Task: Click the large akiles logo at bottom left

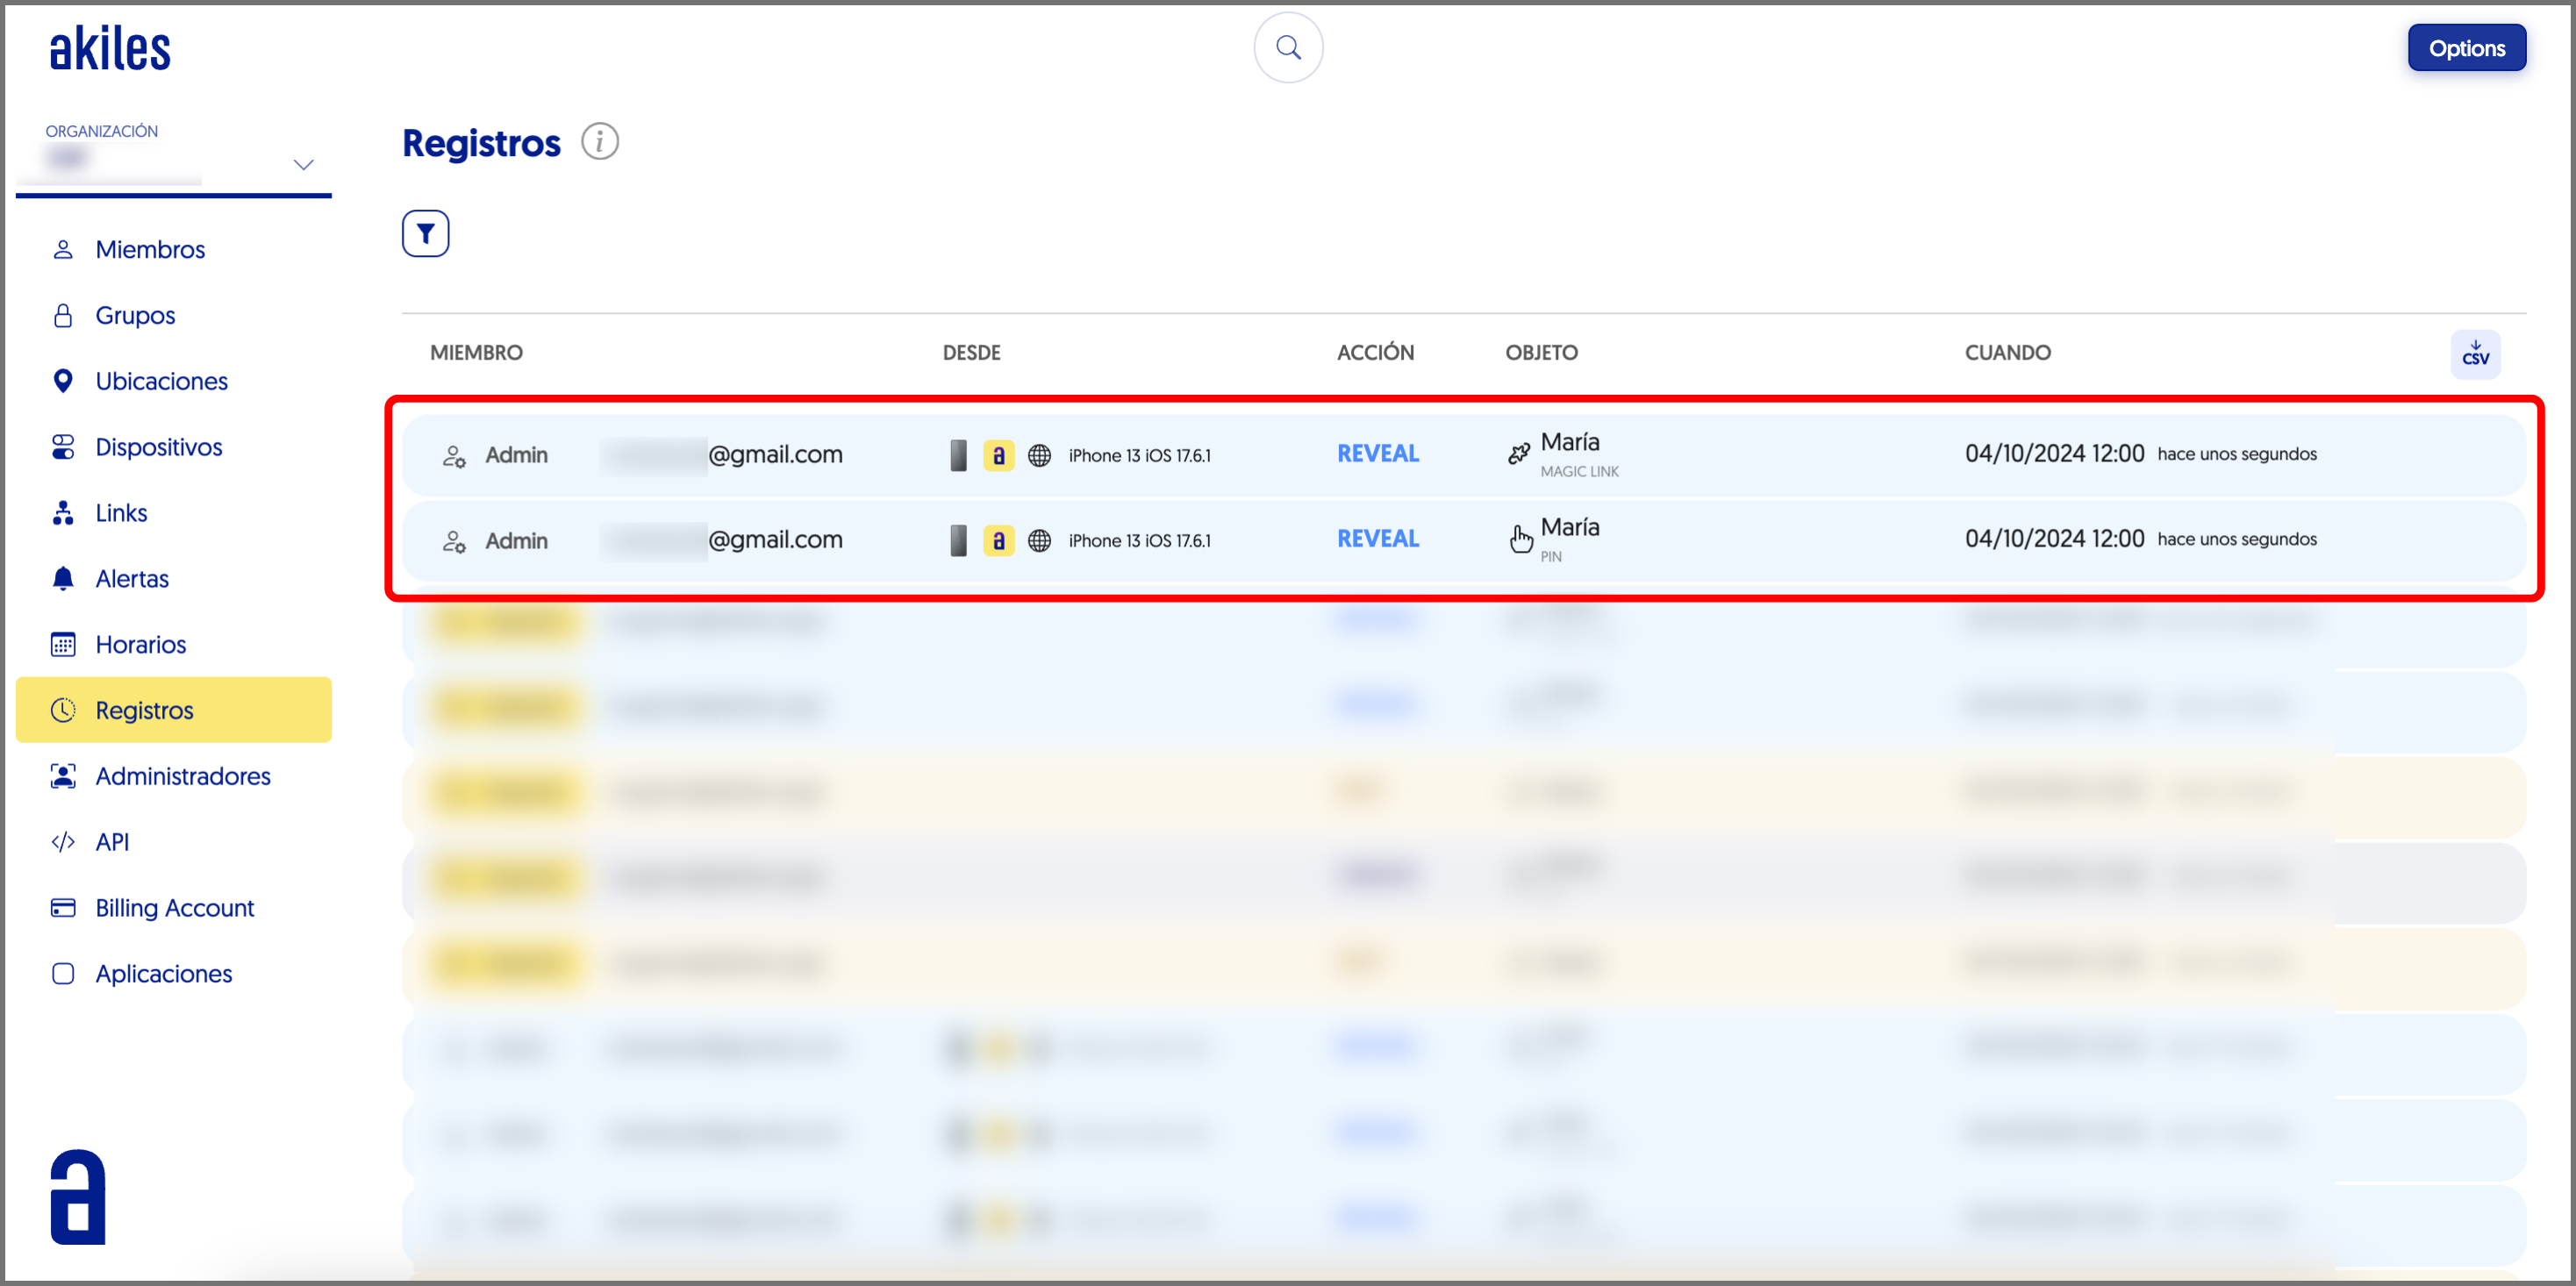Action: point(78,1197)
